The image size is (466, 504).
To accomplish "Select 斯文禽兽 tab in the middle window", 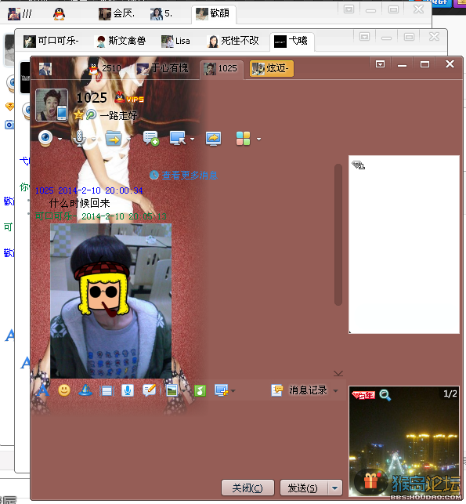I will click(x=121, y=41).
